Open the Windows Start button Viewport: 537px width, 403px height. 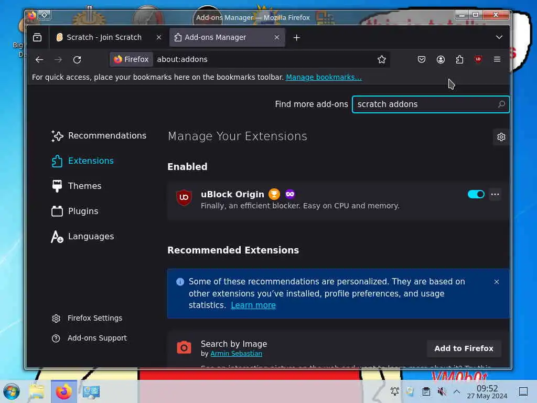(12, 391)
